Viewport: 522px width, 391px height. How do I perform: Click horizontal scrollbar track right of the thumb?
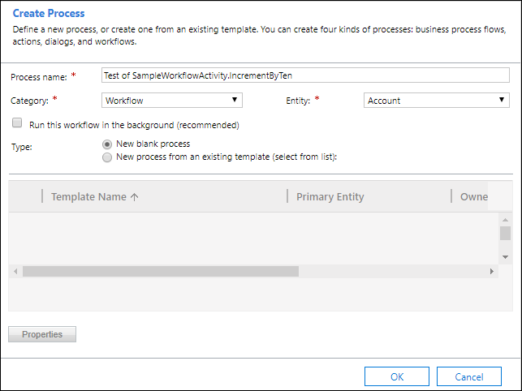[x=390, y=272]
